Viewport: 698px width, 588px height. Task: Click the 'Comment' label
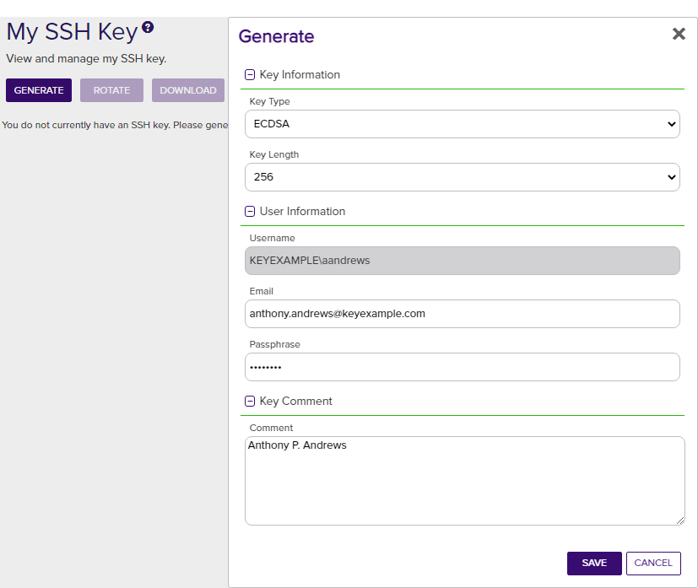[271, 428]
